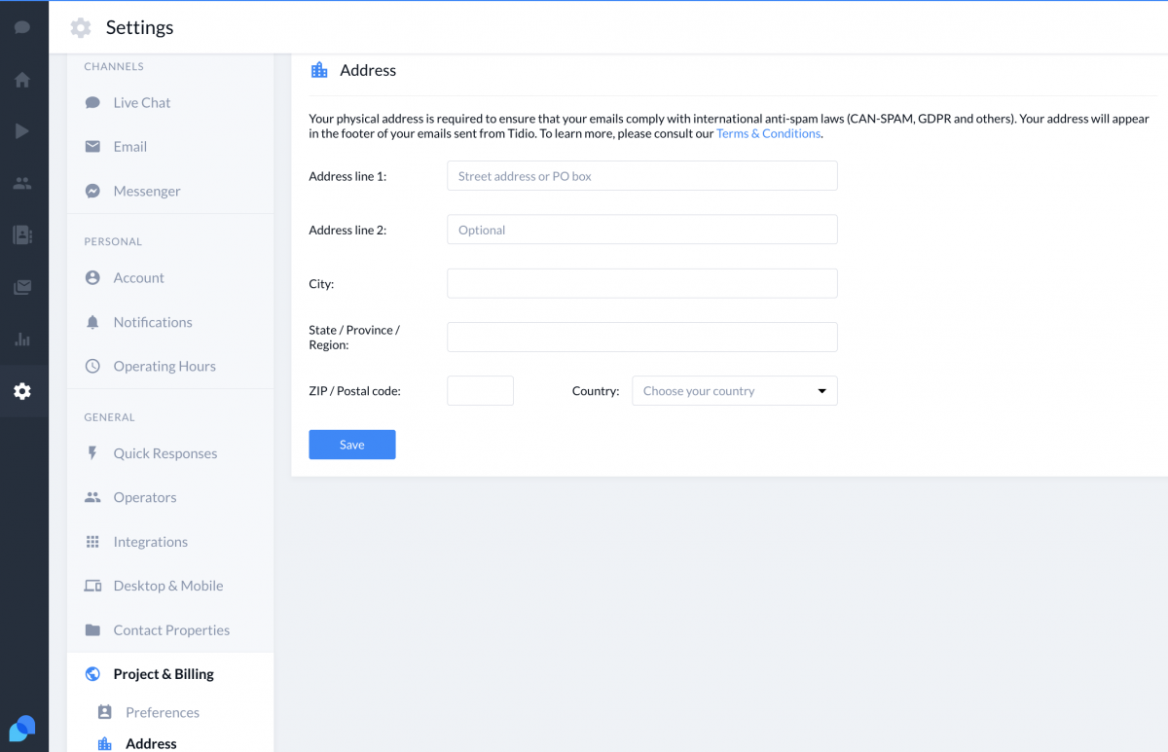Click the Quick Responses lightning icon
Screen dimensions: 1168x752
click(92, 453)
